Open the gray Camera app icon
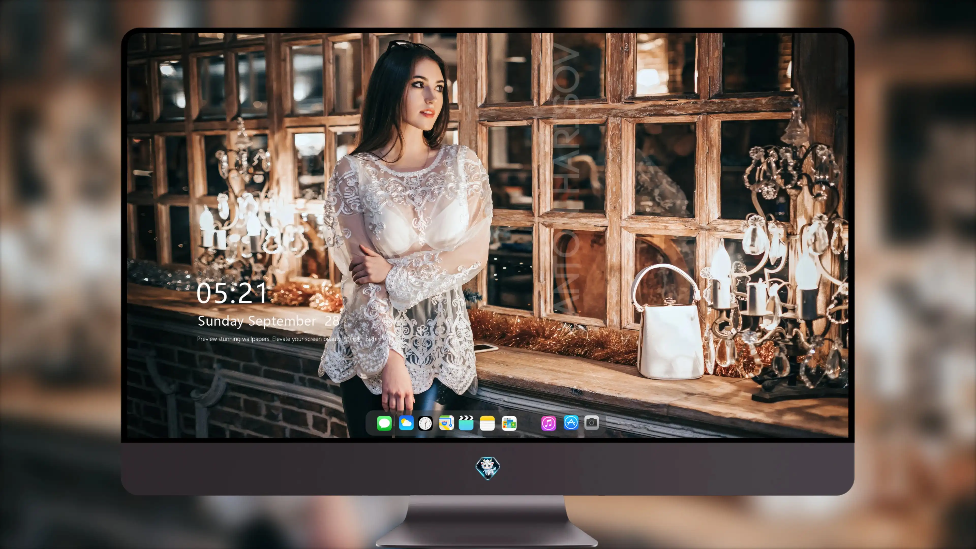976x549 pixels. pyautogui.click(x=591, y=422)
